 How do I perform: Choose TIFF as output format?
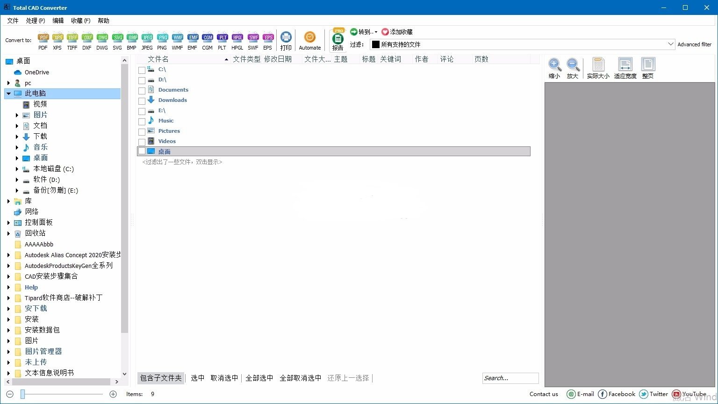(72, 41)
